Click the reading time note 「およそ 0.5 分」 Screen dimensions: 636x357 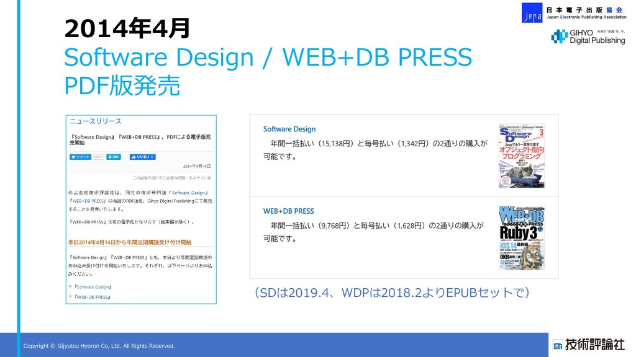click(171, 178)
